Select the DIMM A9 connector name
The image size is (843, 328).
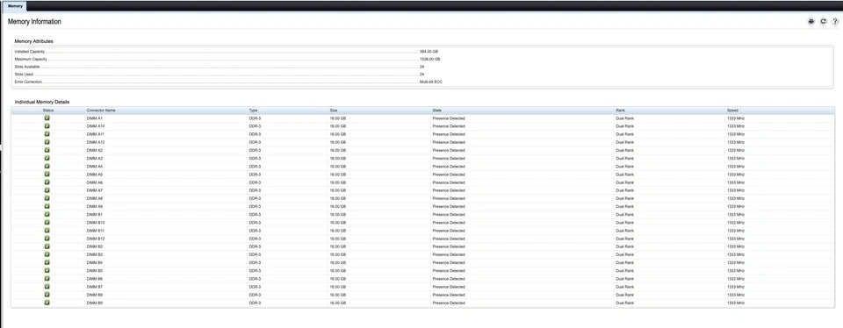(94, 206)
